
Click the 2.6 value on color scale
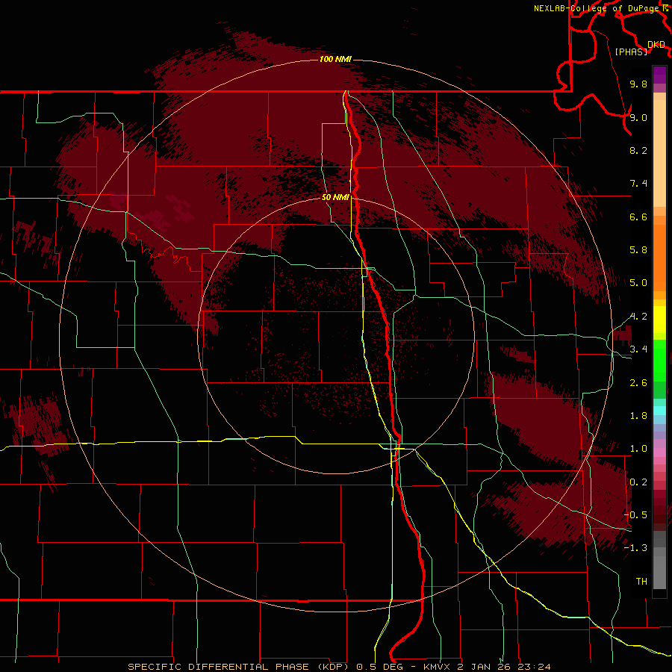(638, 382)
